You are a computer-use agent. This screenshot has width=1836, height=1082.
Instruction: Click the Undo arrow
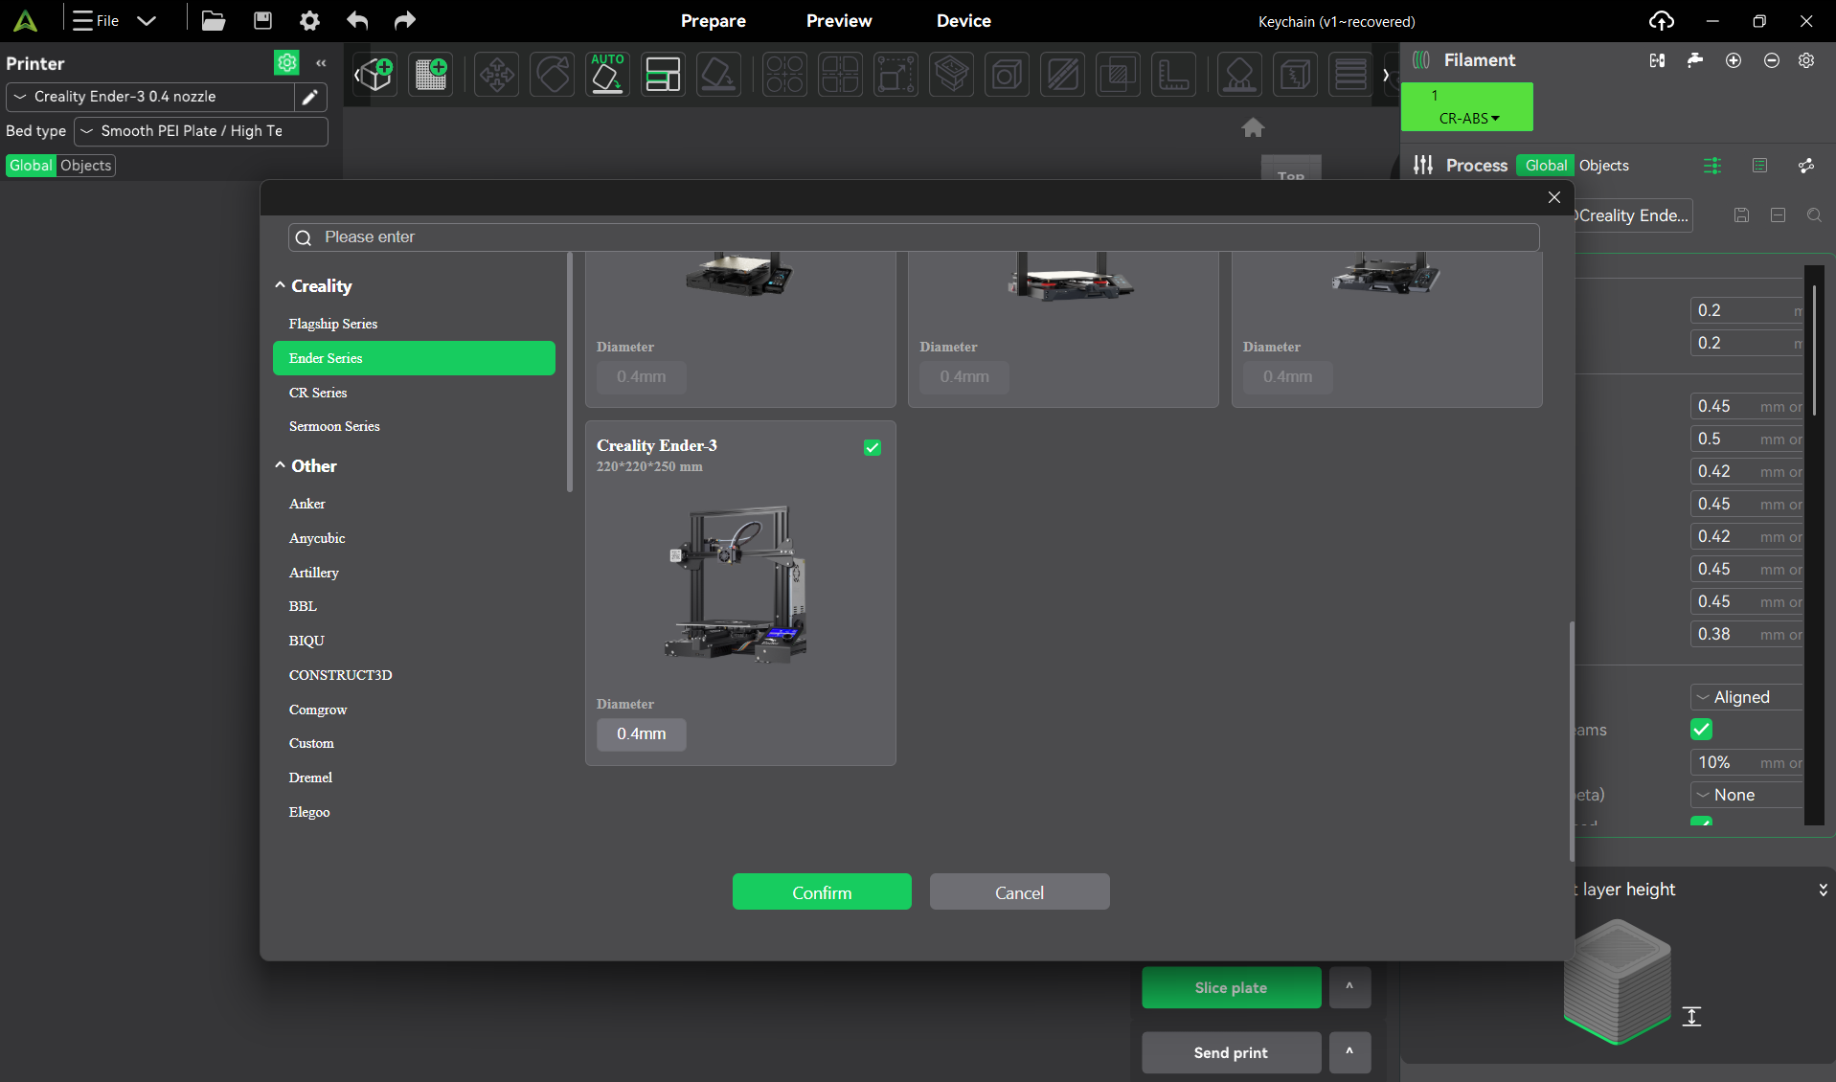(357, 20)
